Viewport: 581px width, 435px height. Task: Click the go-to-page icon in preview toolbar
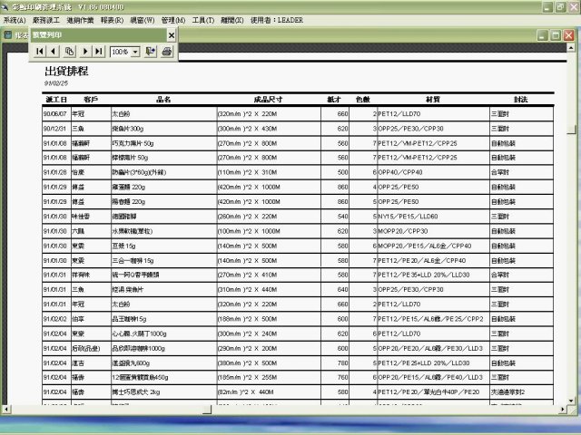70,52
